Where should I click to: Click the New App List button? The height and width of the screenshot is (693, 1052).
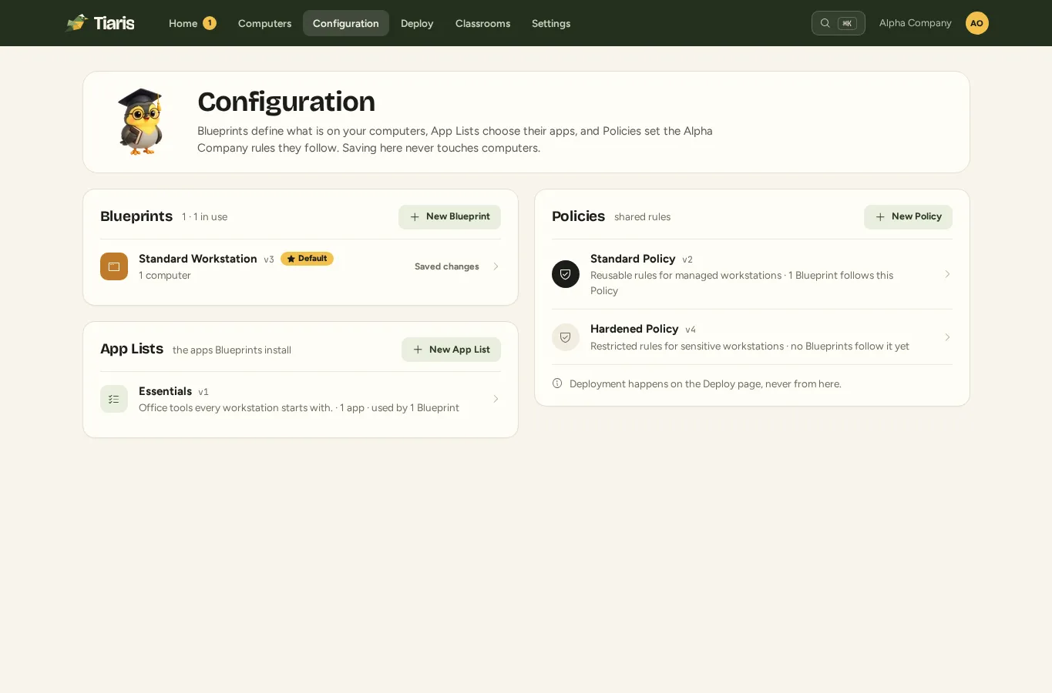pyautogui.click(x=451, y=350)
